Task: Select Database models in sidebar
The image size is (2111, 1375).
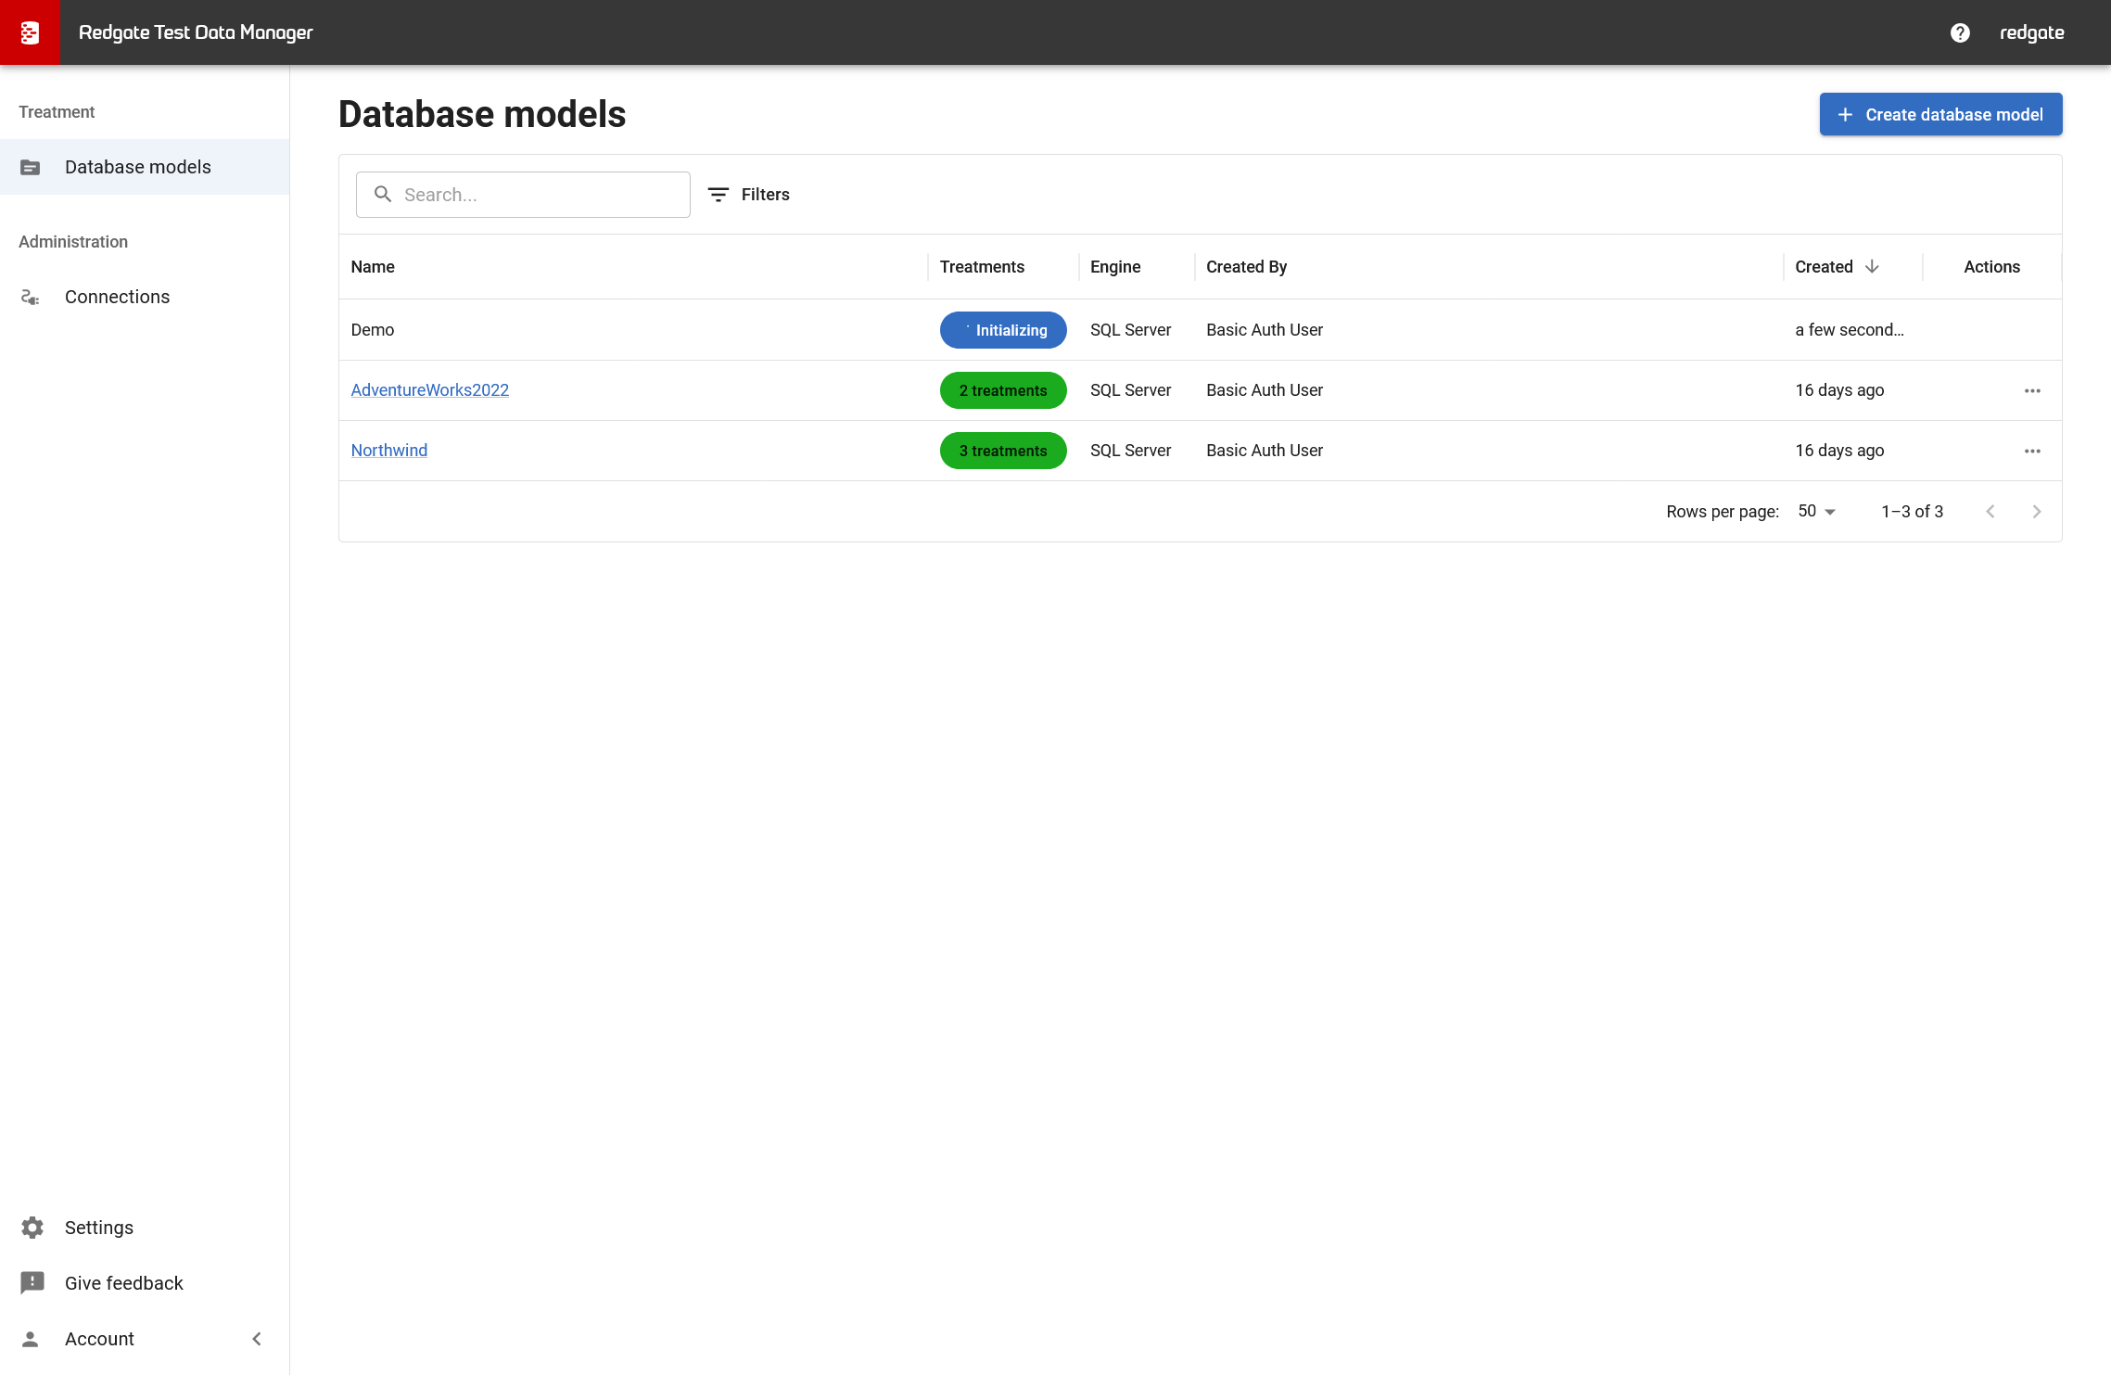Action: coord(138,167)
